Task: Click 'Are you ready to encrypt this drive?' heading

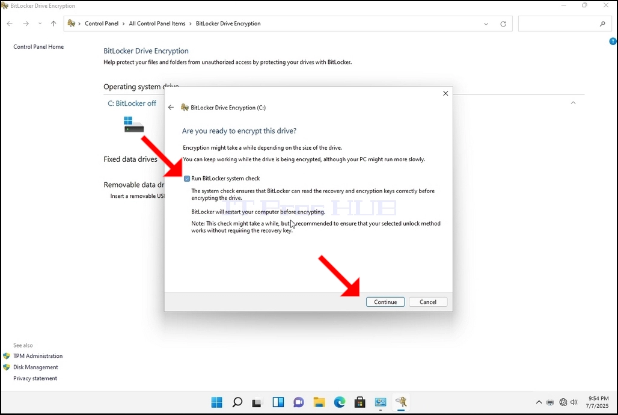Action: pos(239,131)
